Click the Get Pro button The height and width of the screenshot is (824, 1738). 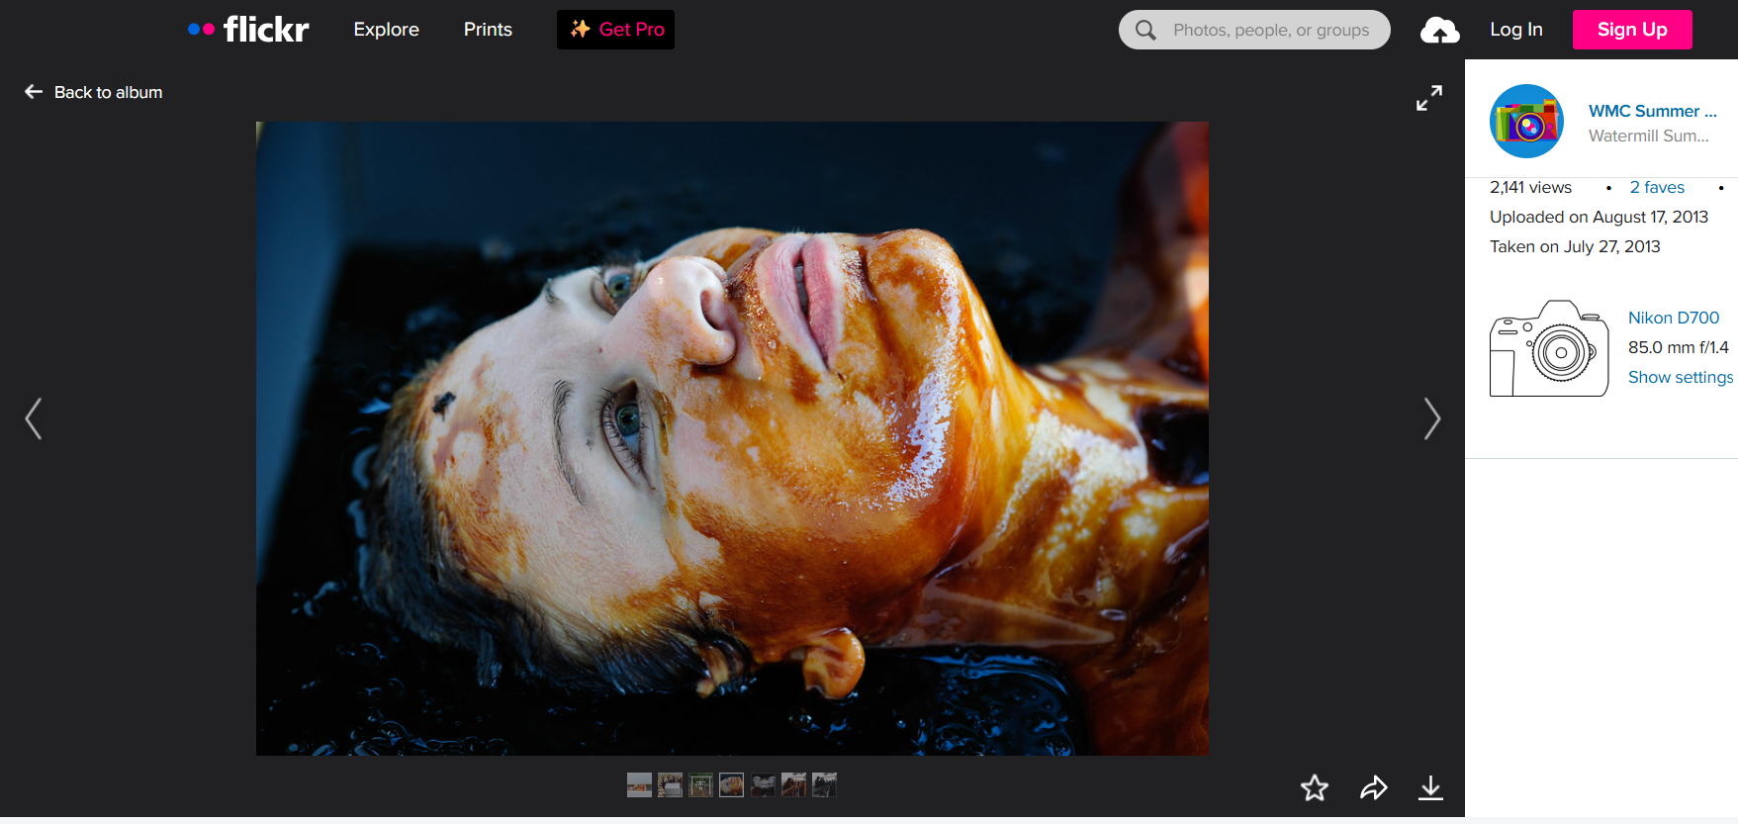tap(615, 30)
